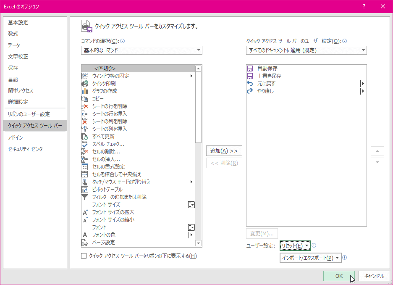The height and width of the screenshot is (285, 393).
Task: Select the スペル チェック icon
Action: click(x=85, y=144)
